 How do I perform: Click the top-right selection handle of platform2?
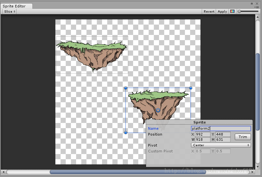coord(191,88)
